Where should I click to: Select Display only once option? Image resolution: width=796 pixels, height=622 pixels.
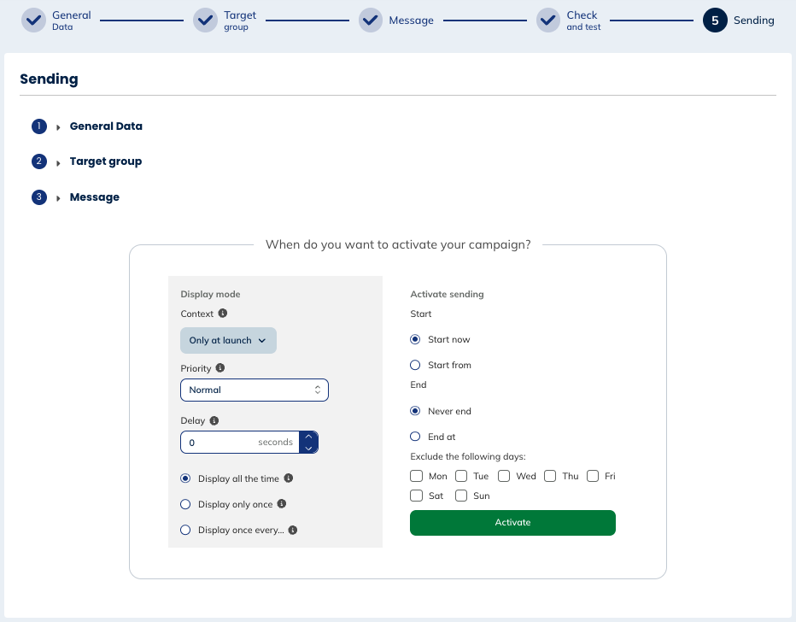pos(185,505)
